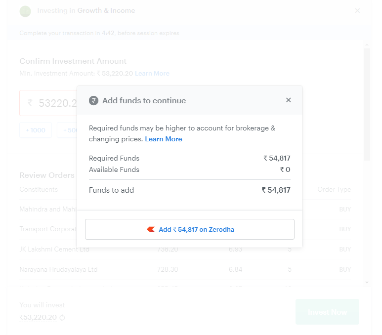Screen dimensions: 382x335
Task: Click refresh icon beside ₹53,220.20 total
Action: pos(62,318)
